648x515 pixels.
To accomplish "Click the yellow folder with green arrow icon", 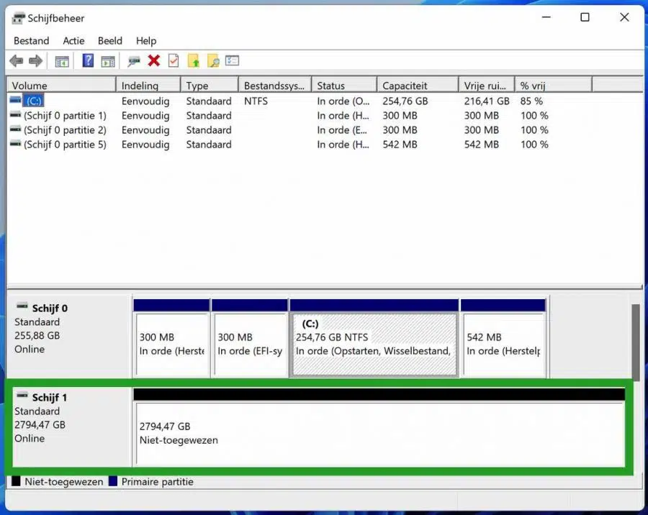I will (194, 60).
